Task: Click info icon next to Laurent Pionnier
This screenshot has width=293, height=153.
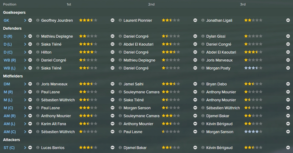Action: (120, 20)
